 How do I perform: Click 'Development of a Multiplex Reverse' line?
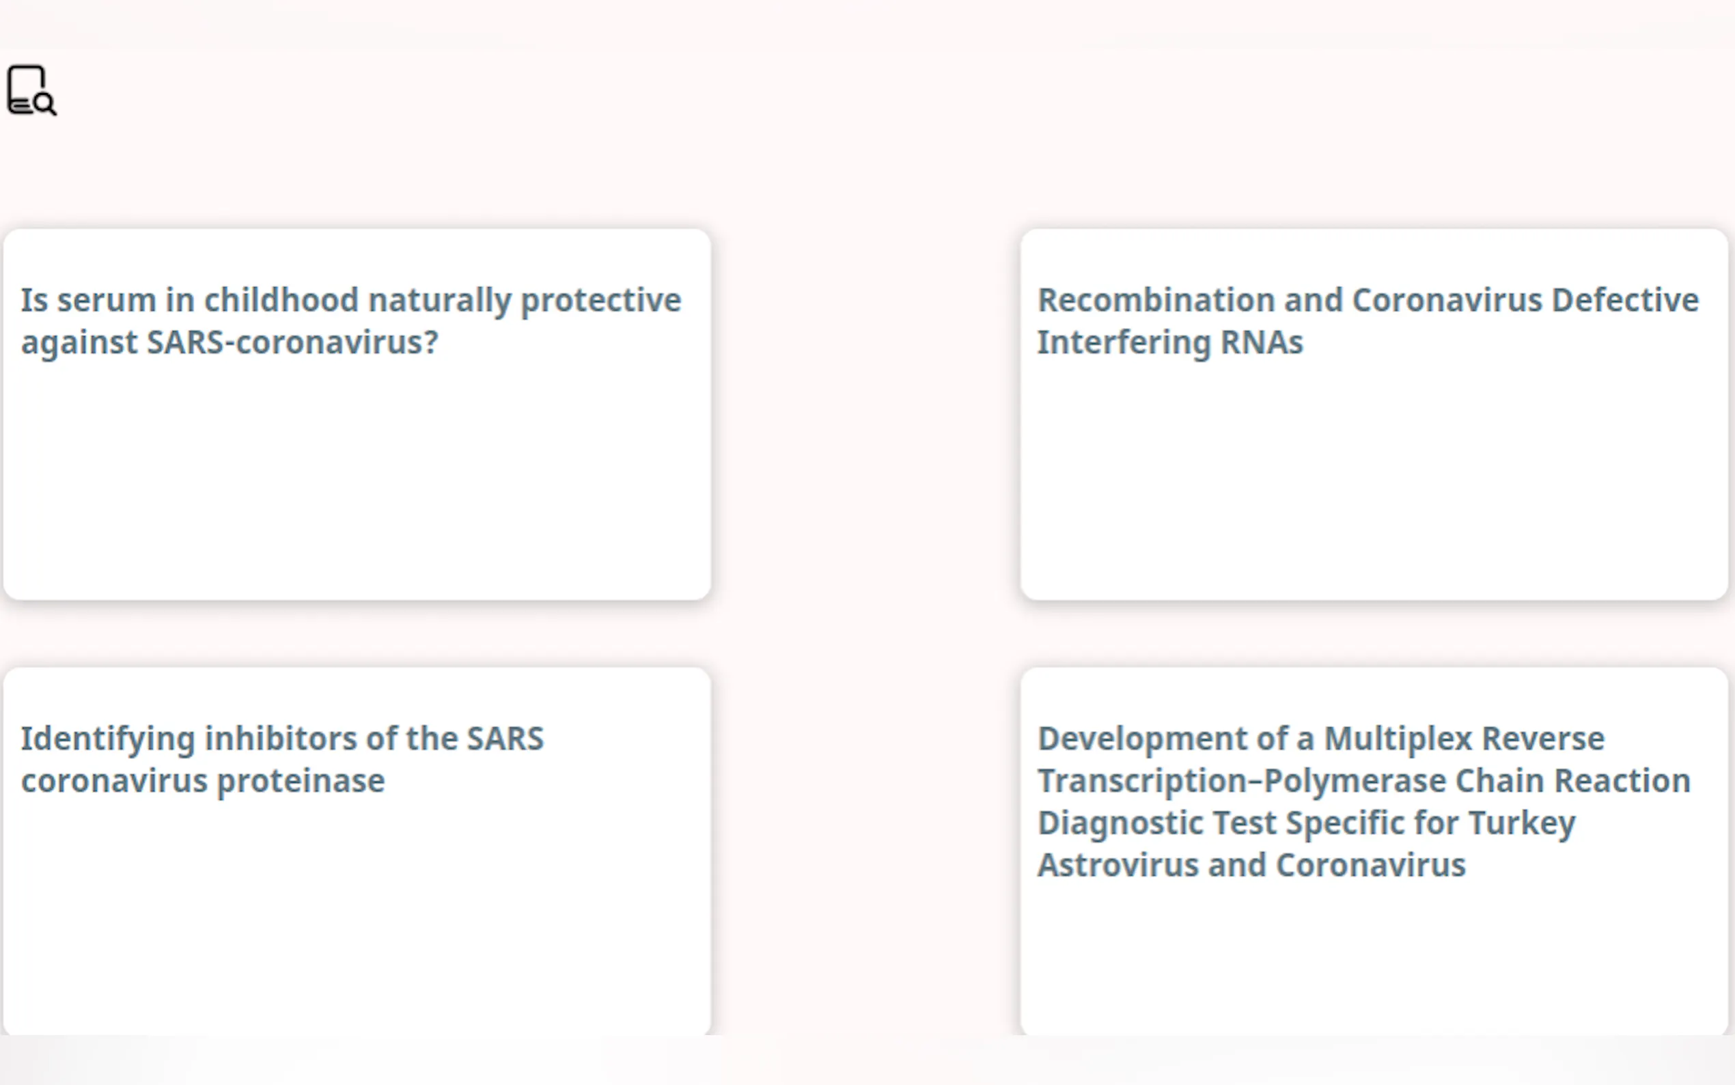click(x=1320, y=739)
